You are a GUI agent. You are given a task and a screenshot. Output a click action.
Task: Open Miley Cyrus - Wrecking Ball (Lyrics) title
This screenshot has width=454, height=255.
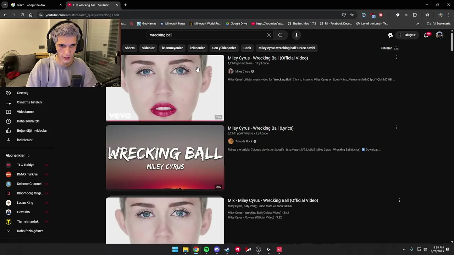(x=261, y=128)
